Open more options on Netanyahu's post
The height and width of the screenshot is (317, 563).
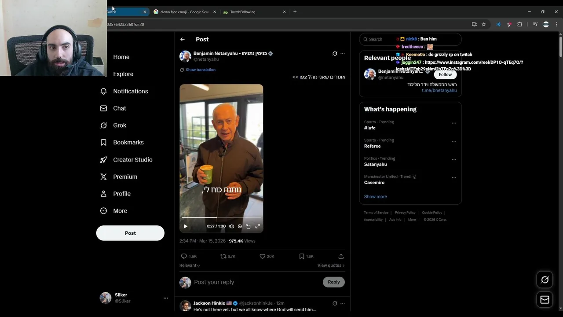point(343,54)
